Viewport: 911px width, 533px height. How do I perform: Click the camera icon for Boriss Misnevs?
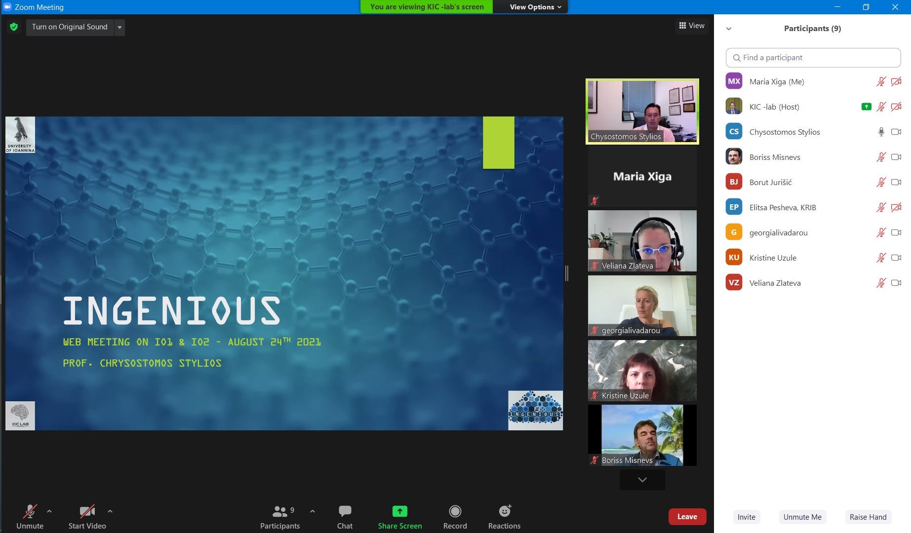coord(896,157)
